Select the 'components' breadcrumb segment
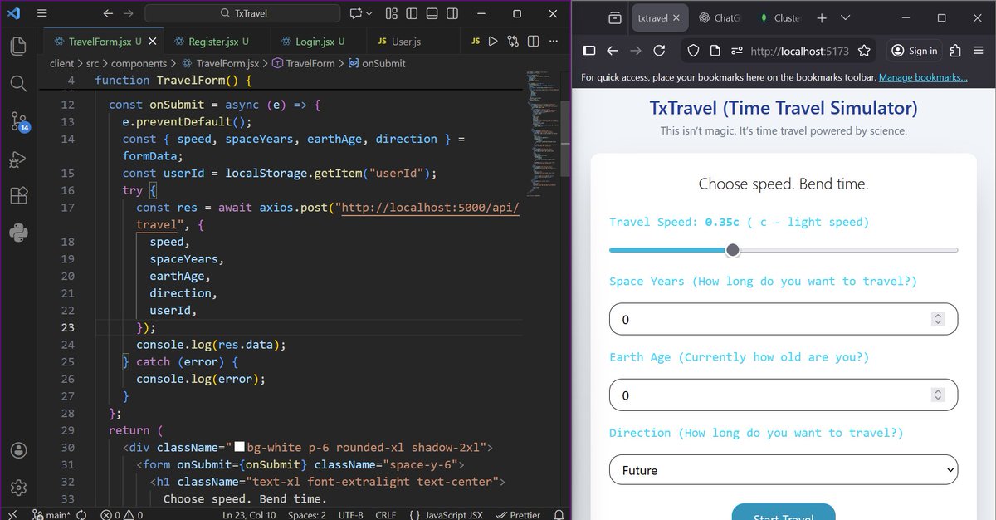Viewport: 996px width, 520px height. point(139,63)
